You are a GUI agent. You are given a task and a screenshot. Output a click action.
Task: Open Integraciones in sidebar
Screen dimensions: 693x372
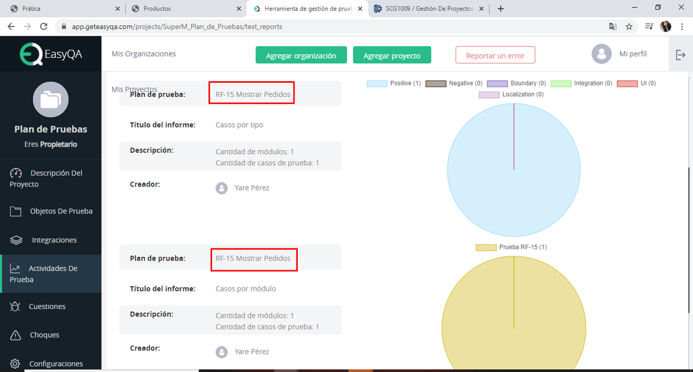pos(50,240)
